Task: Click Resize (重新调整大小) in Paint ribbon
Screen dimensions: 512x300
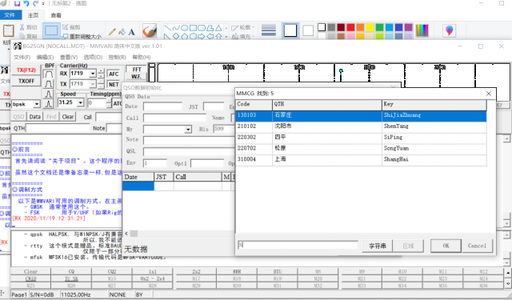Action: tap(82, 36)
